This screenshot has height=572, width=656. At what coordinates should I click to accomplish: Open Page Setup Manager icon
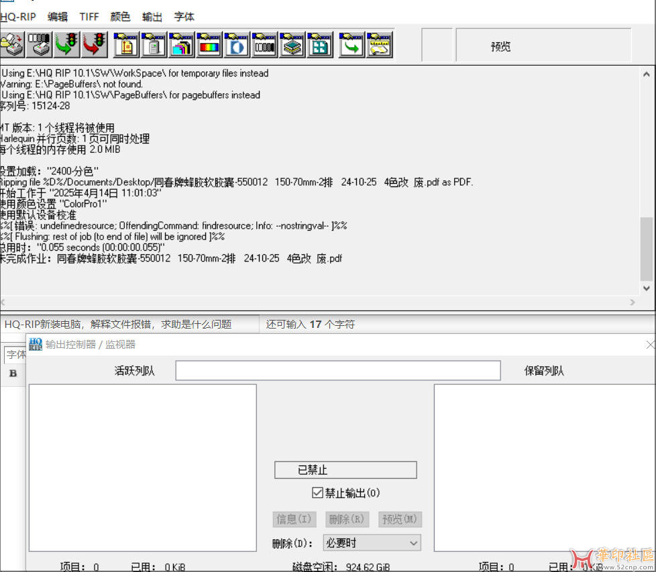coord(126,44)
